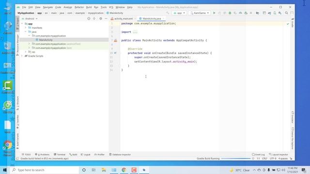Open the KamiSama device selector dropdown
Viewport: 310px width, 174px height.
200,13
